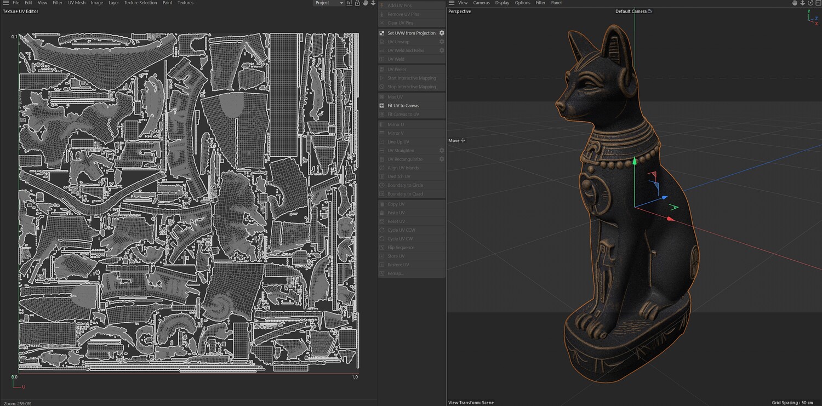Click the Set UVW from Projection icon
The height and width of the screenshot is (406, 822).
point(382,33)
